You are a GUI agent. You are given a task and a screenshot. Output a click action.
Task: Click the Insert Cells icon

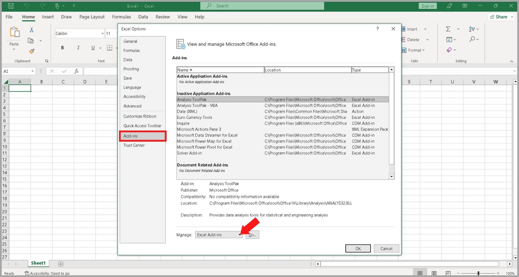point(404,29)
